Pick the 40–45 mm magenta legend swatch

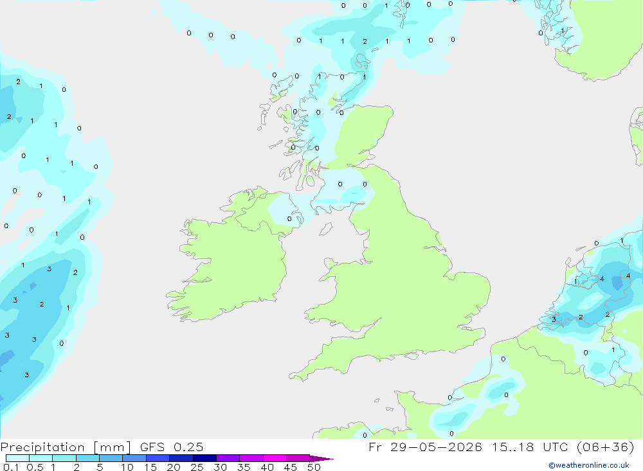275,458
